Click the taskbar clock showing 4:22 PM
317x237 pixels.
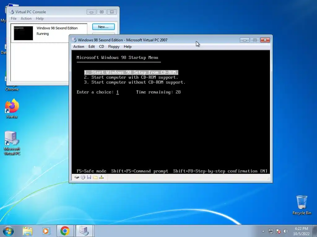tap(301, 231)
